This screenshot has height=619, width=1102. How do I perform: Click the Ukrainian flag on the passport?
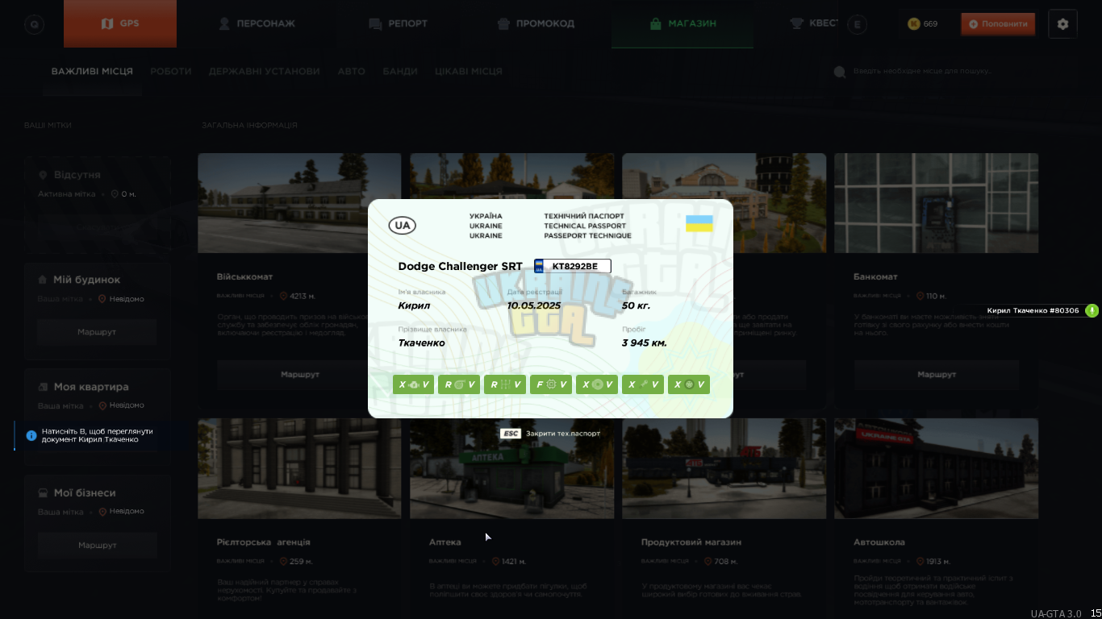pyautogui.click(x=699, y=223)
